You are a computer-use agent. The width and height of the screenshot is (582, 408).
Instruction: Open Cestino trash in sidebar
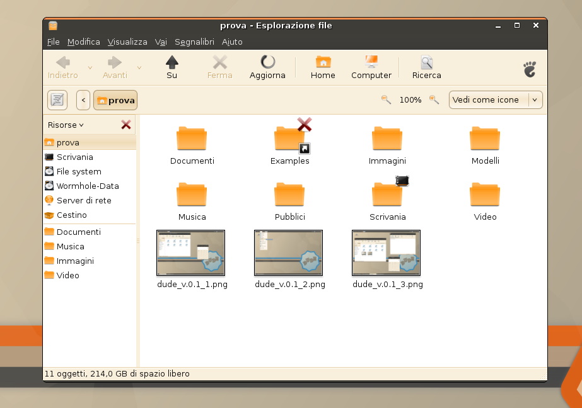point(90,215)
